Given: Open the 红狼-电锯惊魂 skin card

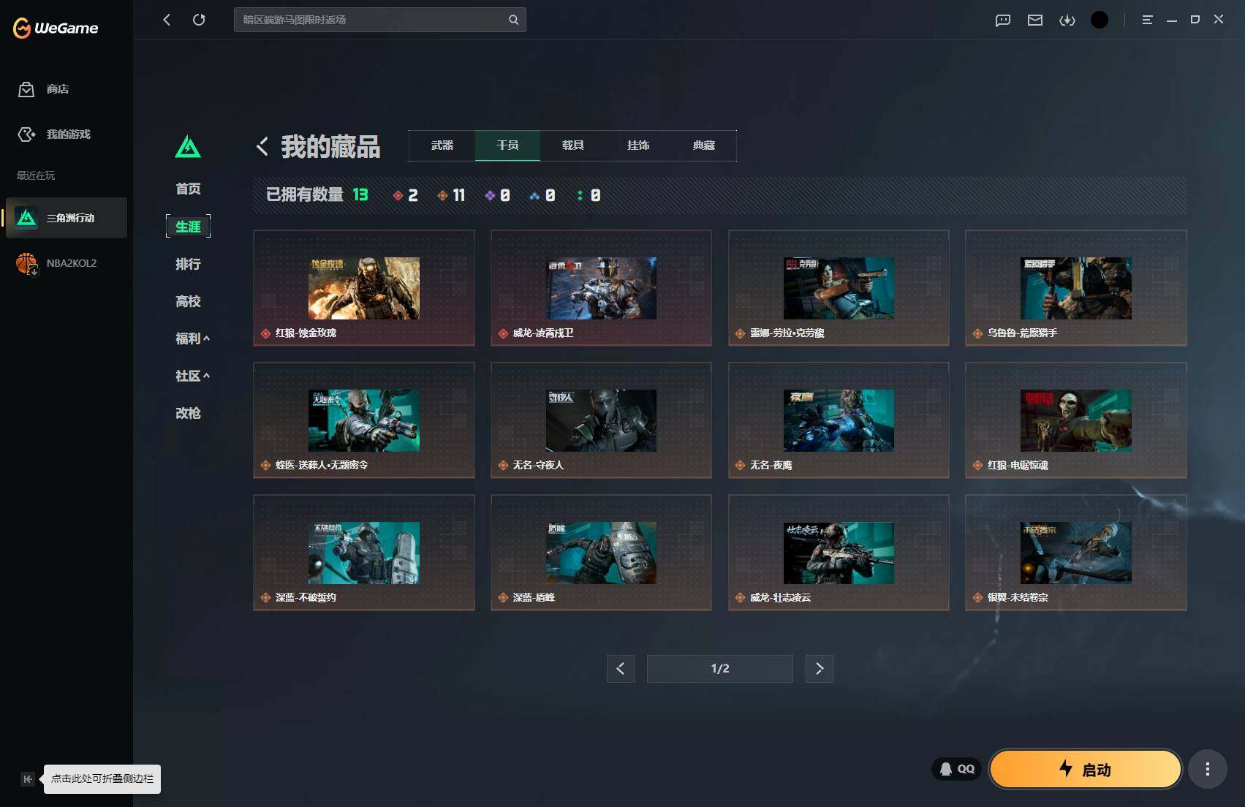Looking at the screenshot, I should click(x=1076, y=420).
